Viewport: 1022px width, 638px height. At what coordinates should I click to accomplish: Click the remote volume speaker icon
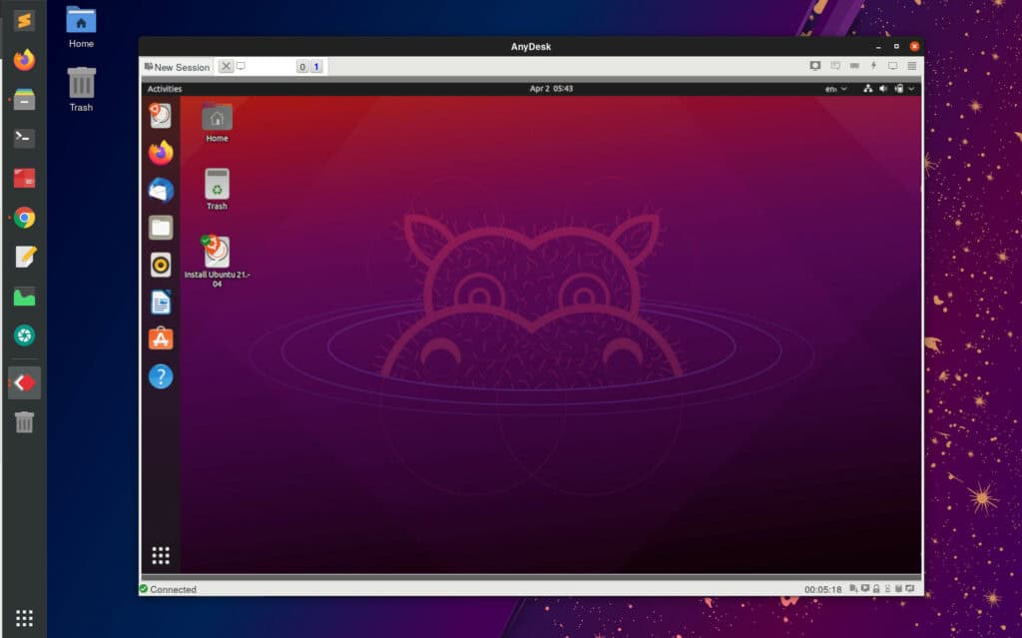click(883, 89)
